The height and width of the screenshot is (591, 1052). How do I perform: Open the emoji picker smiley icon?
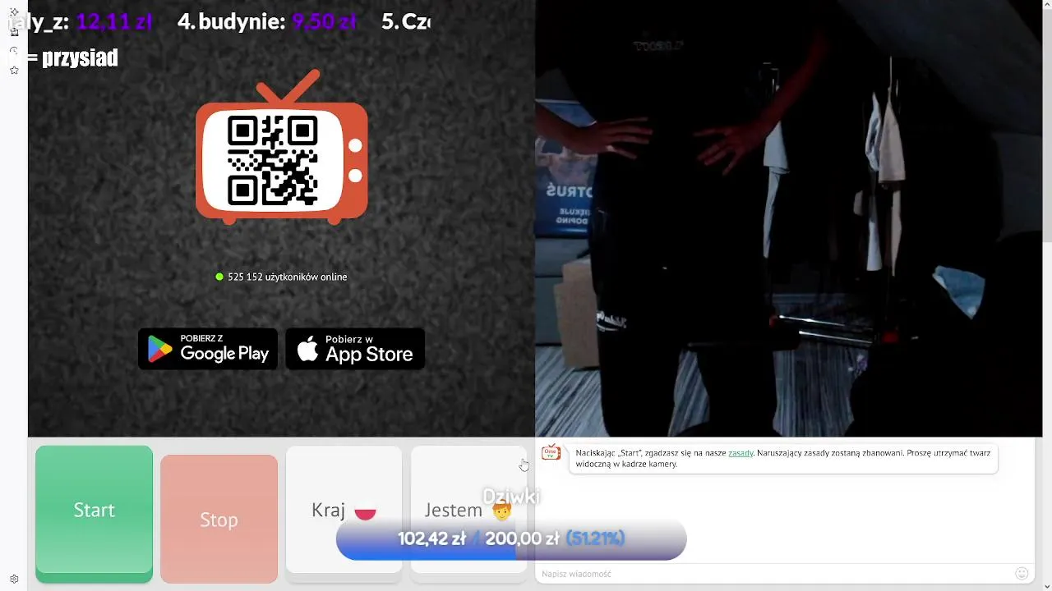[x=1022, y=574]
